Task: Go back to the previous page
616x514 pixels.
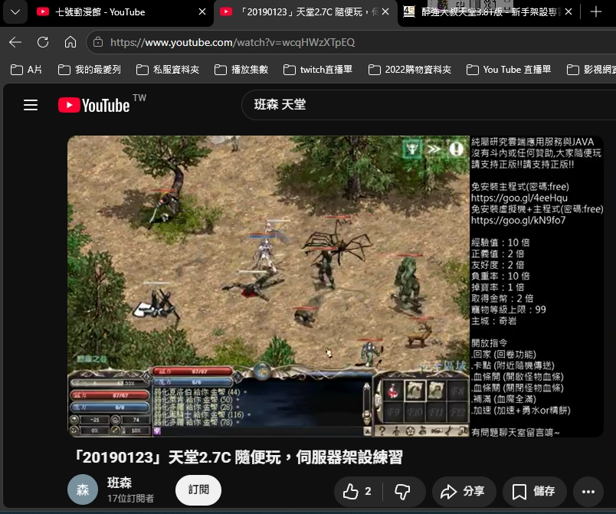Action: point(15,42)
